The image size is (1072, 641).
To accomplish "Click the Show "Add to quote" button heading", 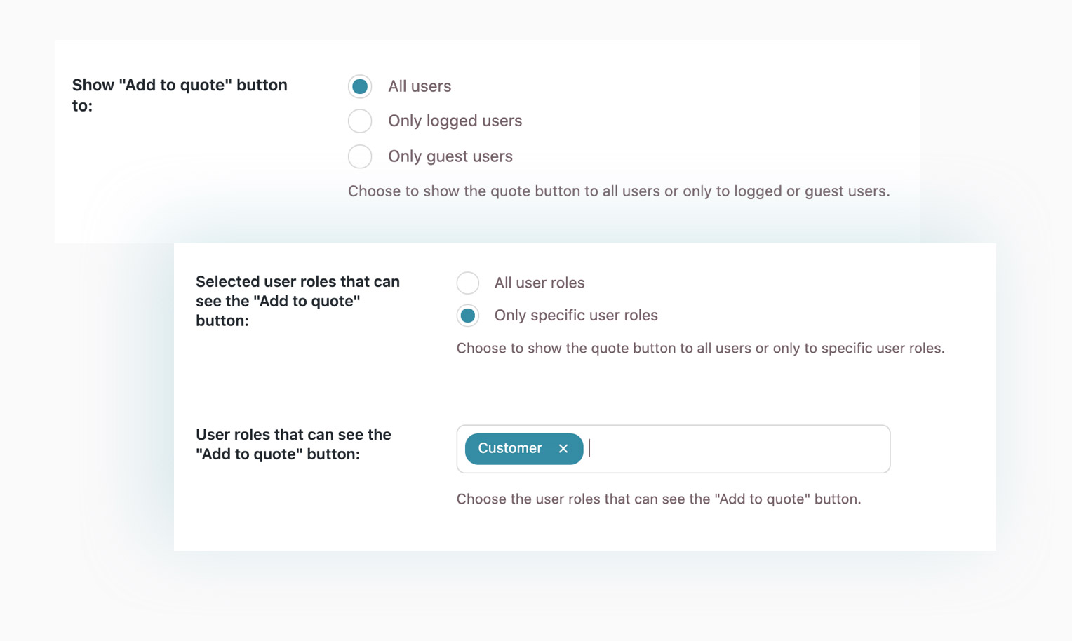I will pyautogui.click(x=180, y=95).
